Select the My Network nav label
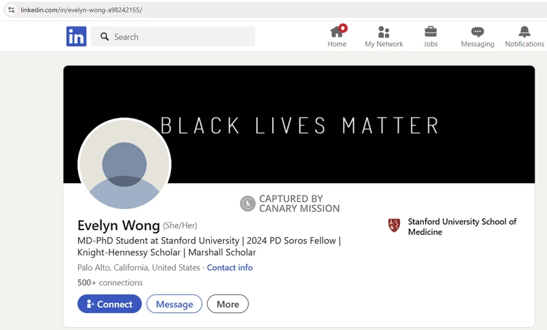This screenshot has width=547, height=330. pyautogui.click(x=384, y=44)
